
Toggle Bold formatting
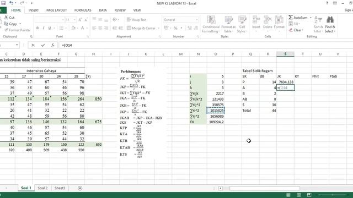38,28
